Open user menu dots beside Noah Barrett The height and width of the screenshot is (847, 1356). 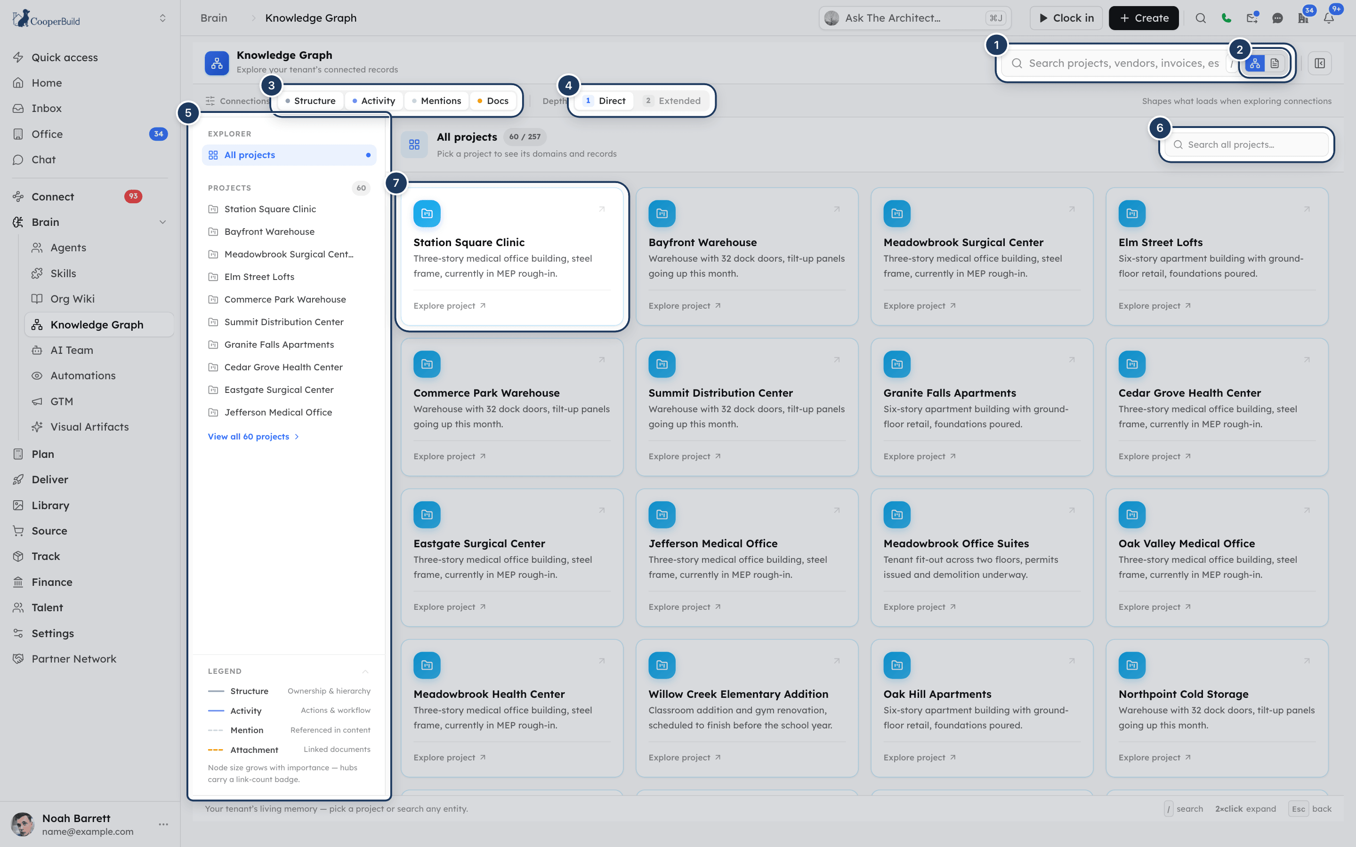164,824
